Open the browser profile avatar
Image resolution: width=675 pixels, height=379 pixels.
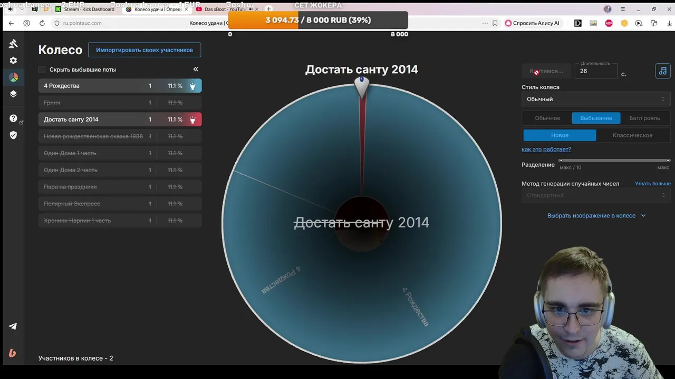(x=607, y=9)
